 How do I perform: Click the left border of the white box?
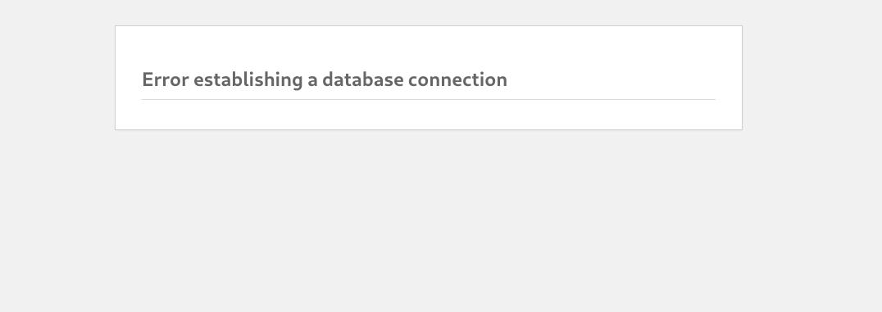(116, 78)
